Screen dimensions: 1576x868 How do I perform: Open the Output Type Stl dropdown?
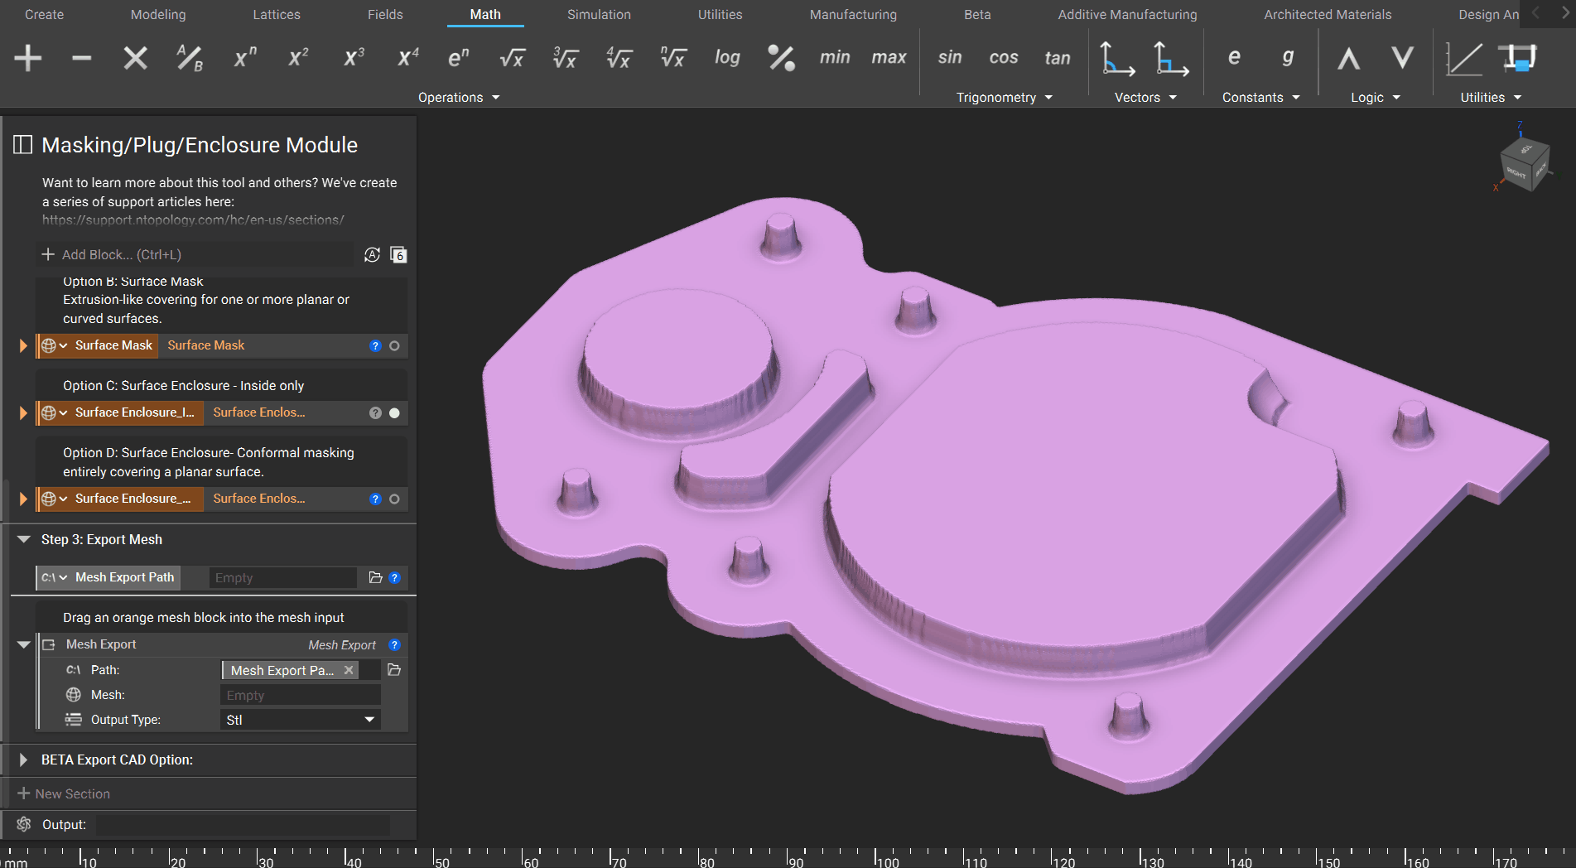(300, 720)
